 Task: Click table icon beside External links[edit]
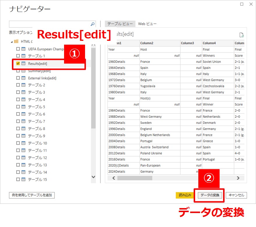coord(24,78)
